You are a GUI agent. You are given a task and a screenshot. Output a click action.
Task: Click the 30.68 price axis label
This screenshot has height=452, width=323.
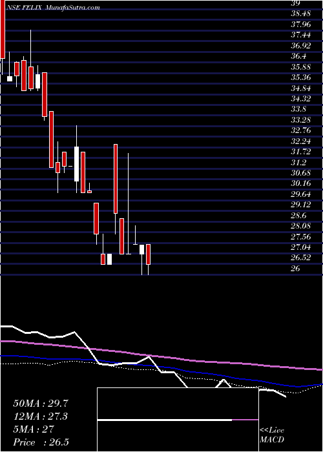[x=301, y=173]
